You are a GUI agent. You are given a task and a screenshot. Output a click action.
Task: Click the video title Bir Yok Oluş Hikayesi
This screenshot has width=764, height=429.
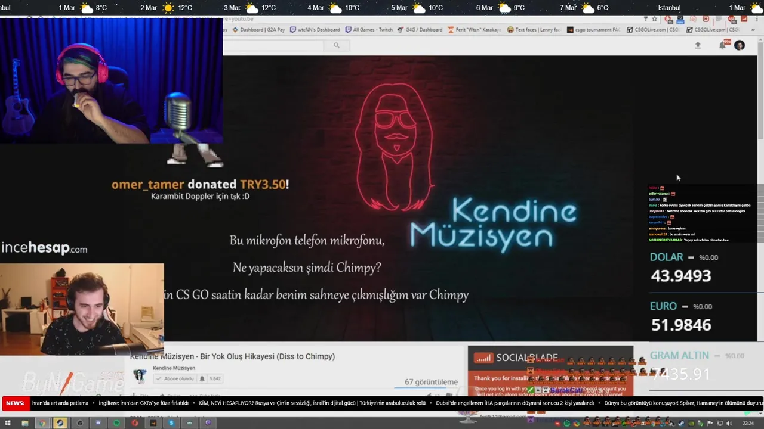pos(232,356)
